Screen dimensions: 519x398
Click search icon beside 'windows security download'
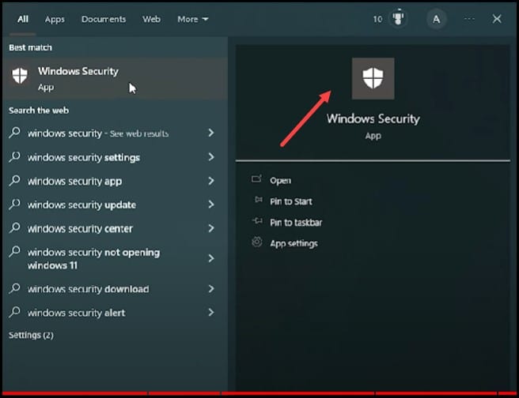(x=14, y=289)
